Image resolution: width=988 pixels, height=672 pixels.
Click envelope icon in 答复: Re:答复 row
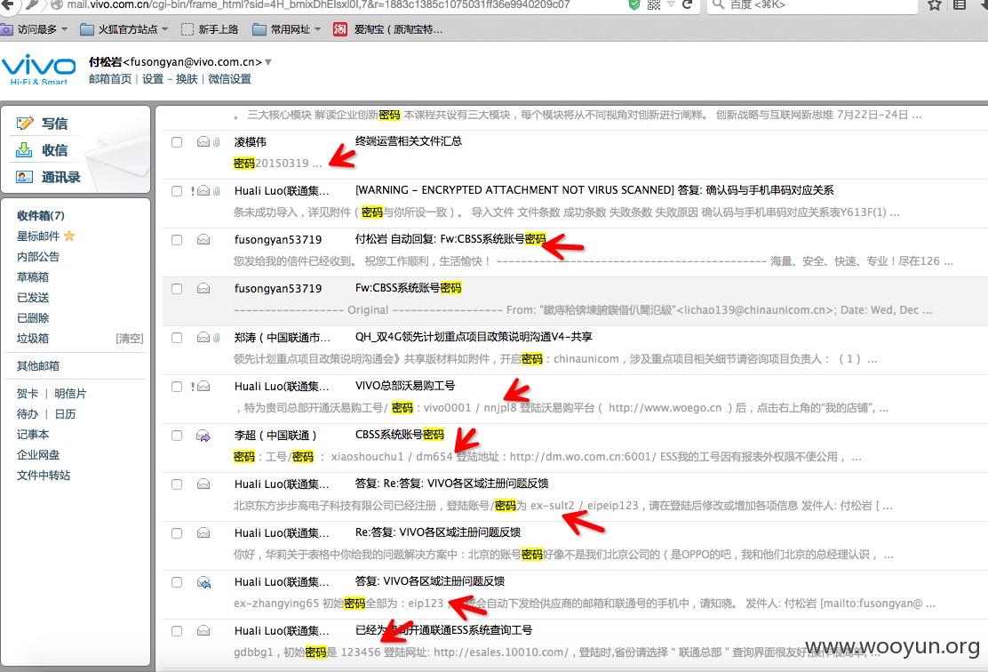coord(203,484)
